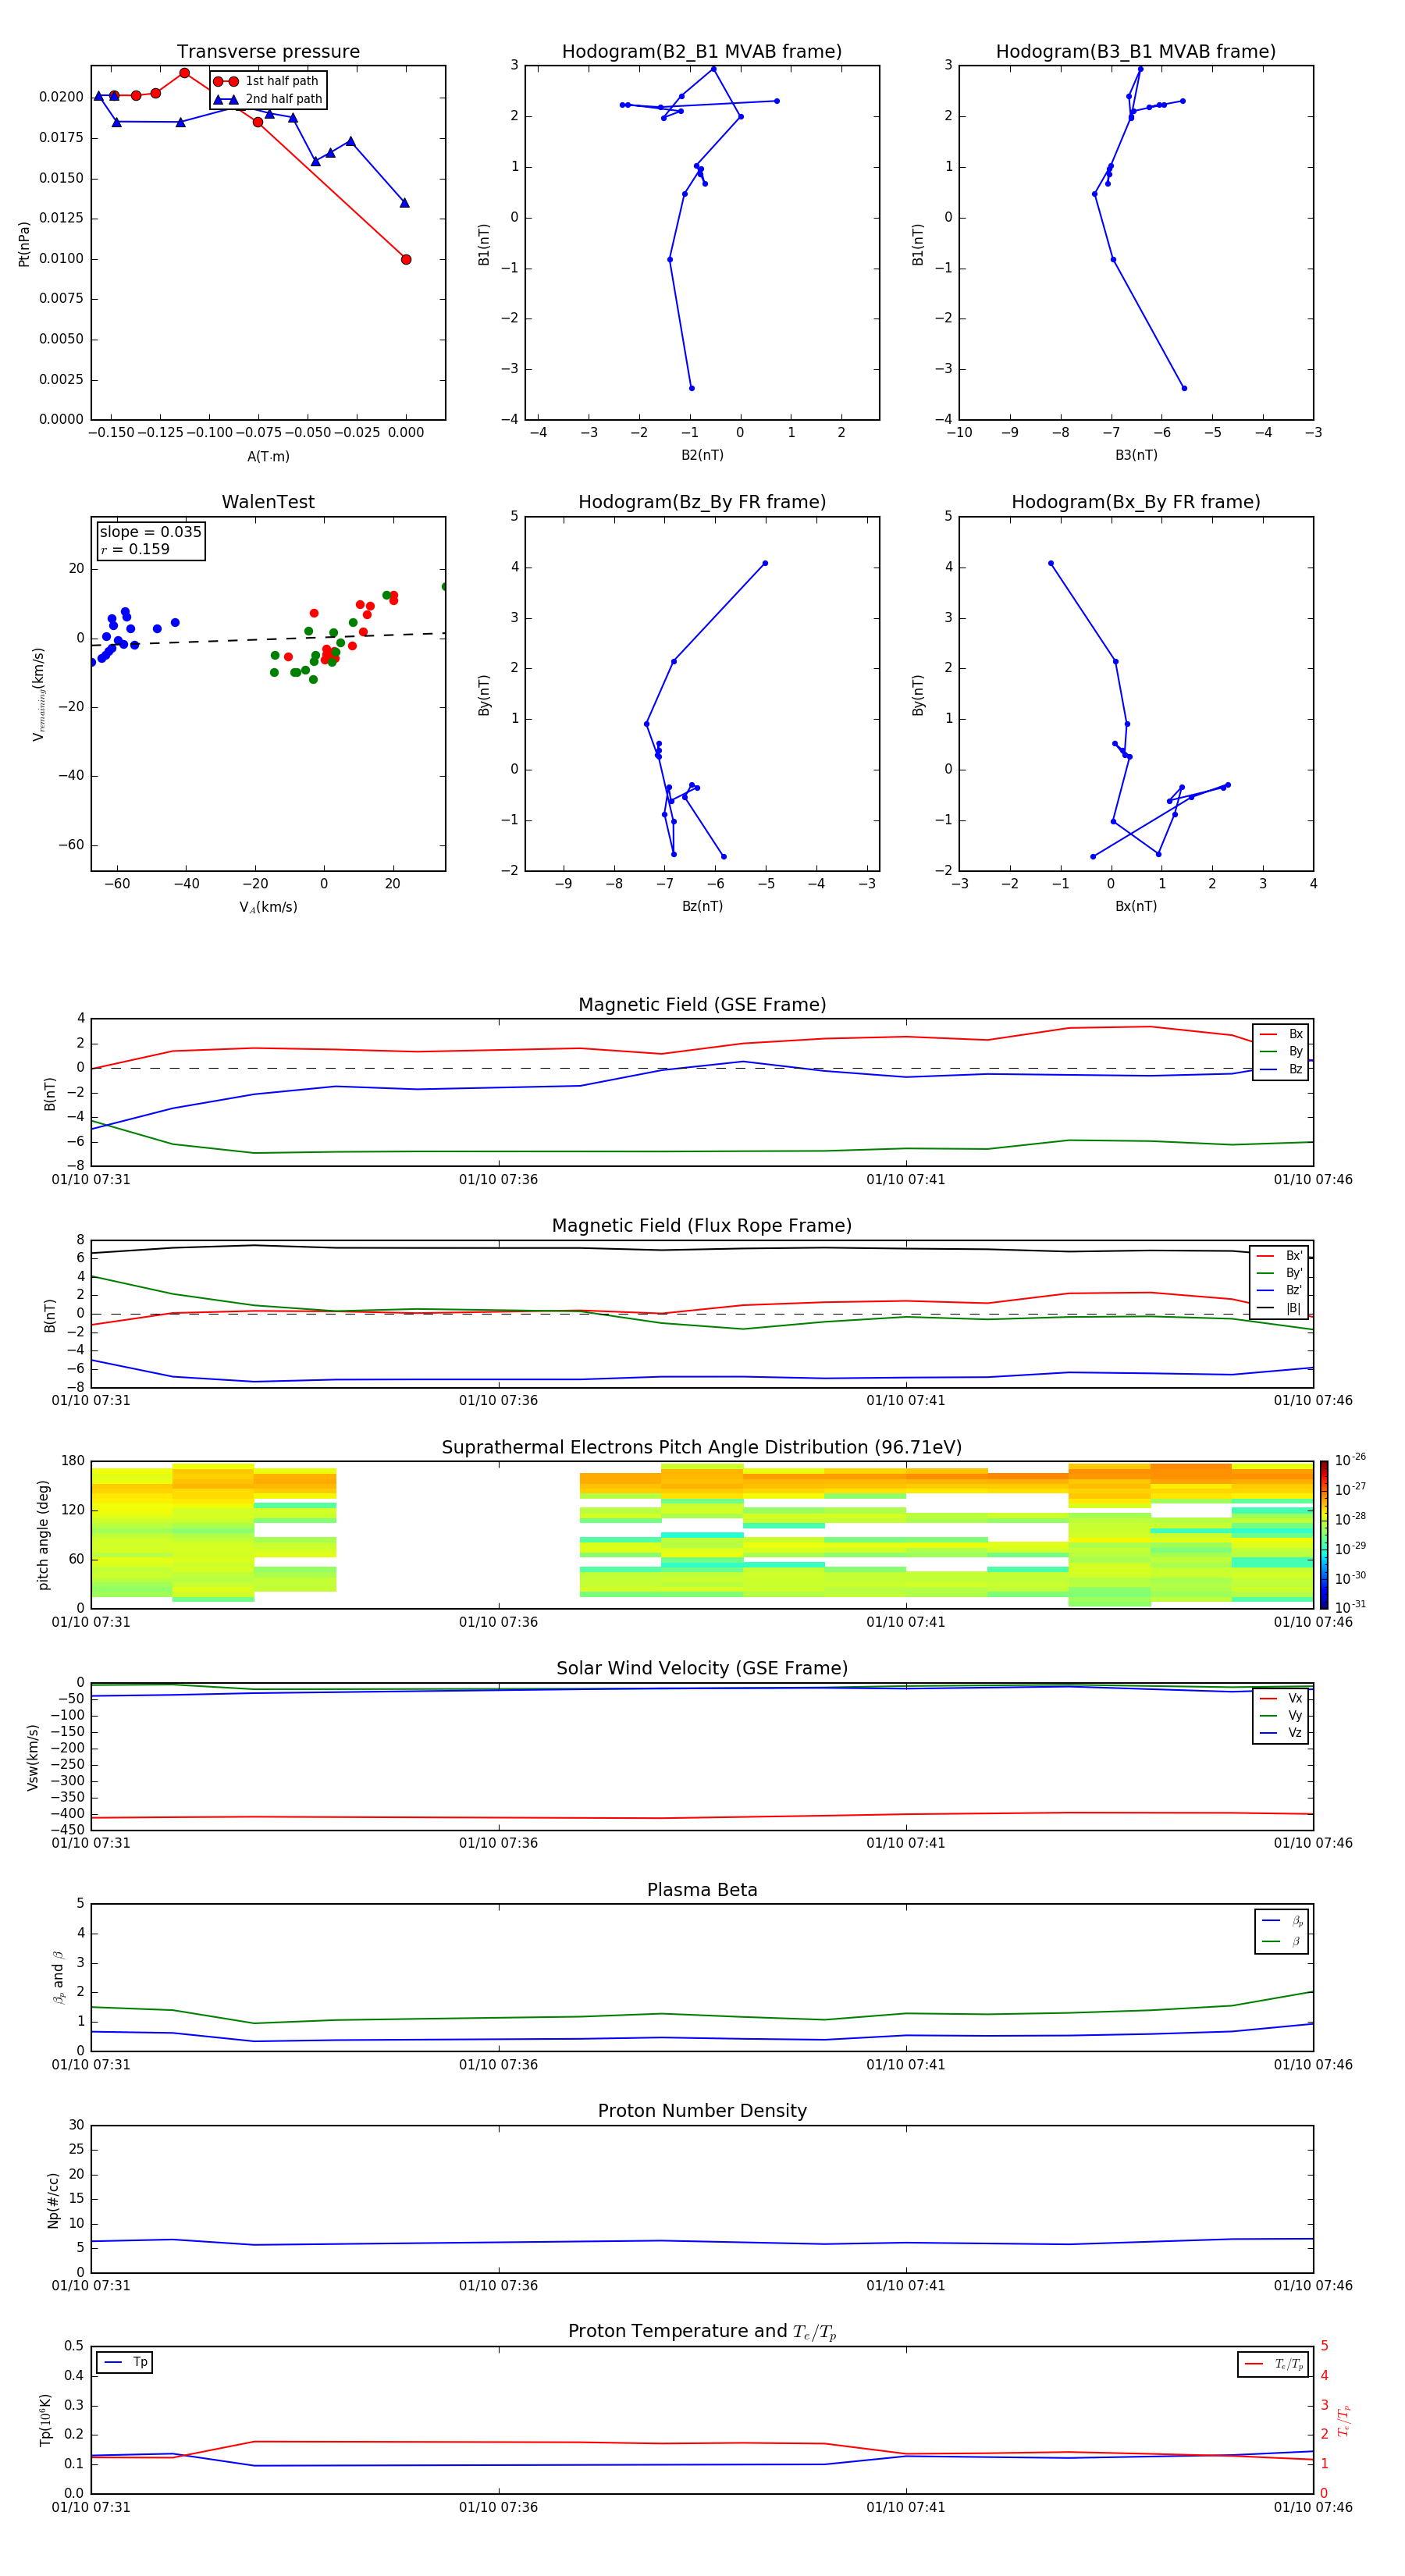Click the 'Proton Temperature and Te/Tp' title

coord(702,2331)
